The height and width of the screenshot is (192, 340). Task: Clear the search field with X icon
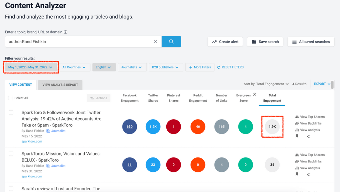click(155, 42)
